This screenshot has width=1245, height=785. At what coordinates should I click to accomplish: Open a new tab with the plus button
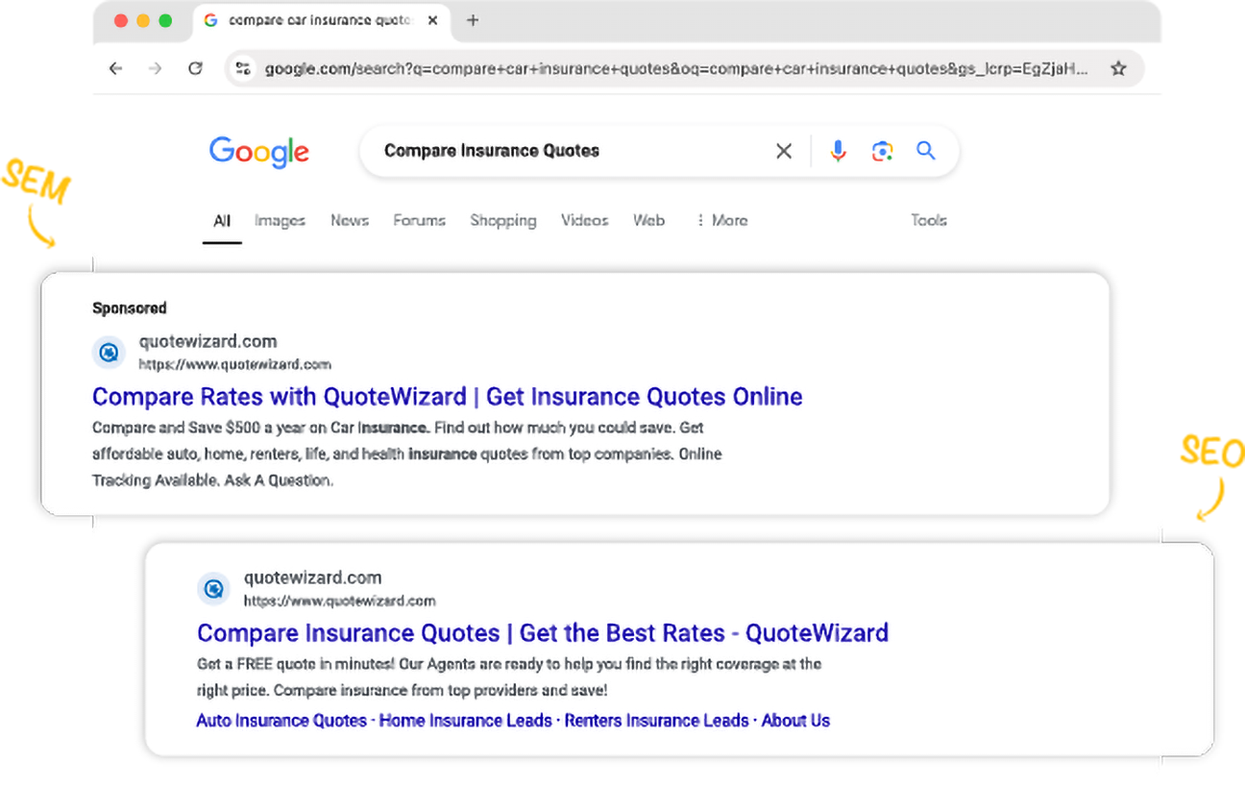point(473,20)
